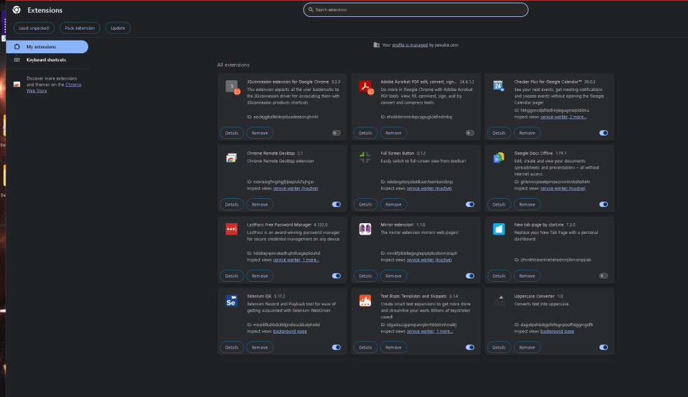Inspect Full Screen Button service worker link
Screen dimensions: 688x397
pos(429,189)
